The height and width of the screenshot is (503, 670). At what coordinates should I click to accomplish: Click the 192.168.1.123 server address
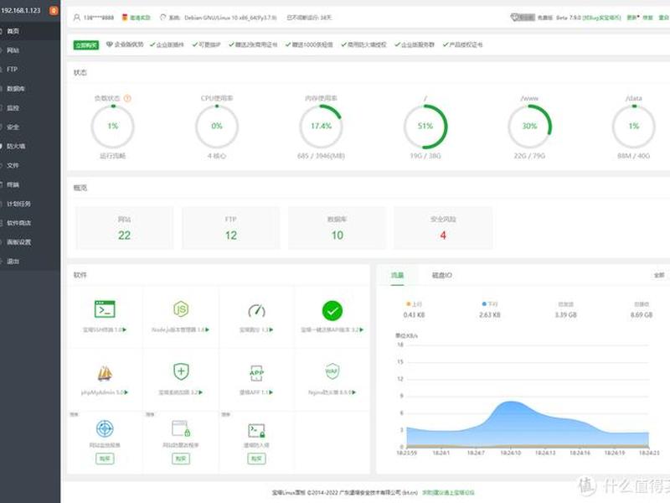(21, 10)
